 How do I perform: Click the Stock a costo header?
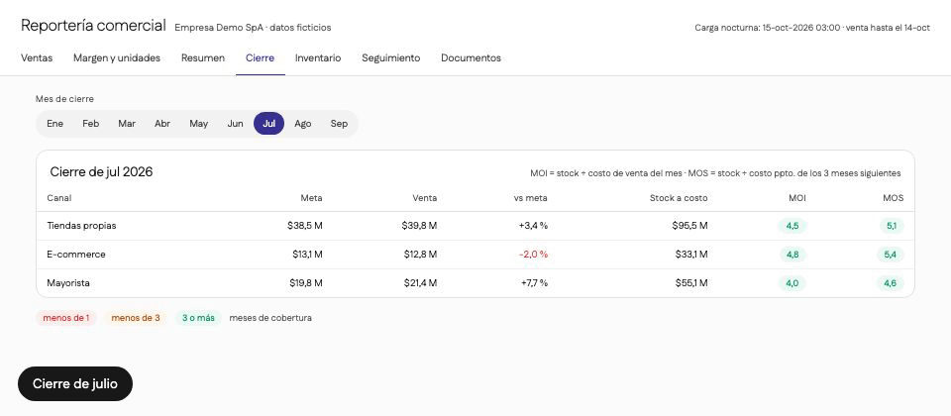tap(678, 198)
